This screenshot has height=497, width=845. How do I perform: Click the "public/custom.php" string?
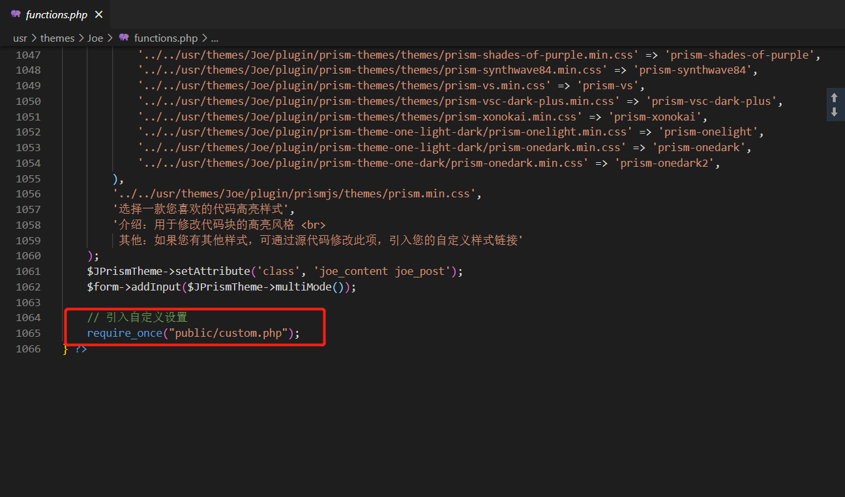coord(228,333)
